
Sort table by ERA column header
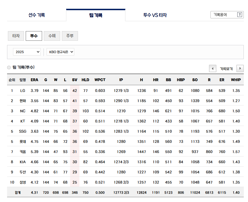point(34,80)
